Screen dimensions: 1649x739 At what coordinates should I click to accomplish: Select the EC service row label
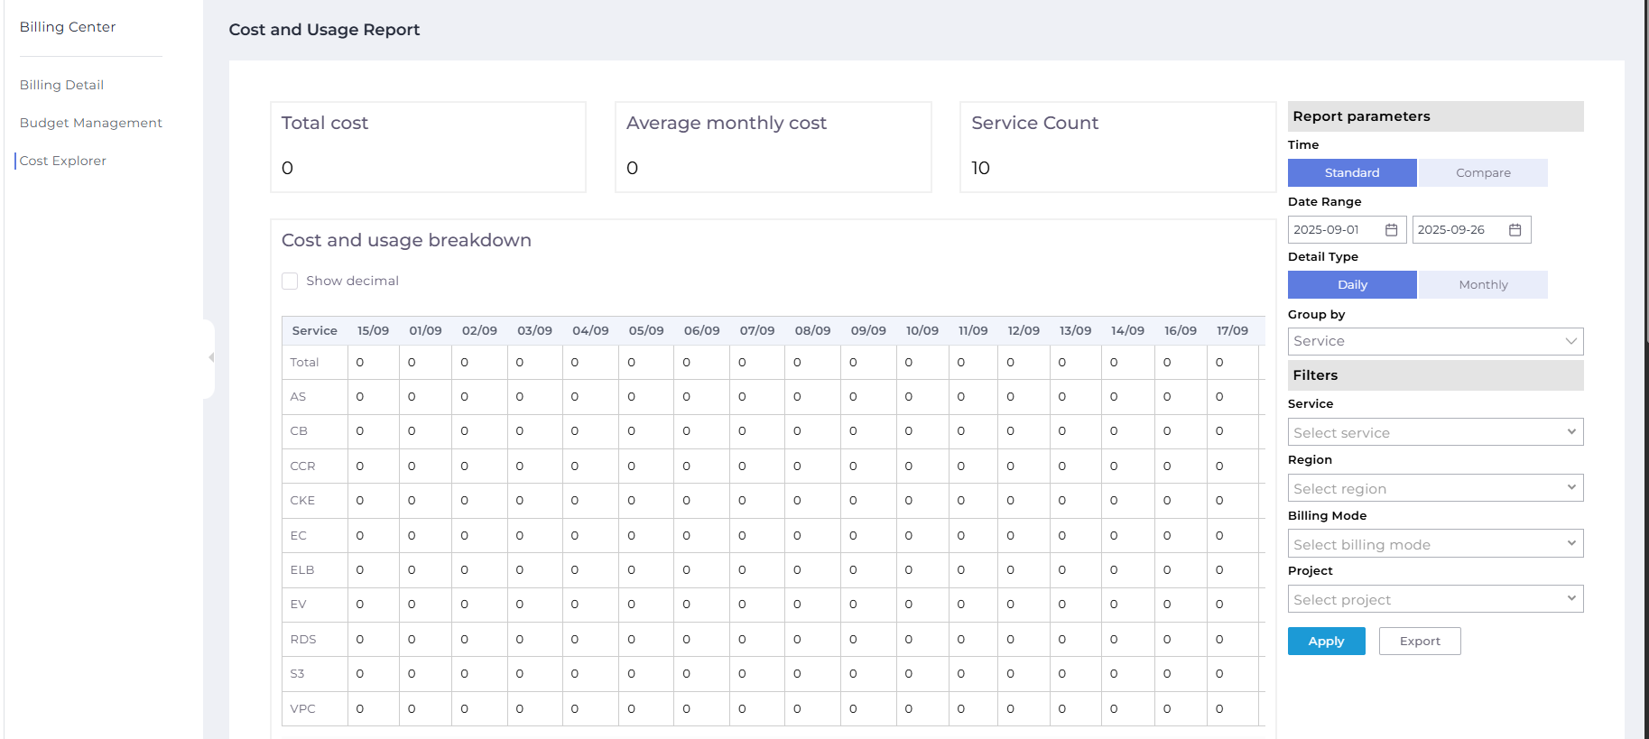pos(298,535)
